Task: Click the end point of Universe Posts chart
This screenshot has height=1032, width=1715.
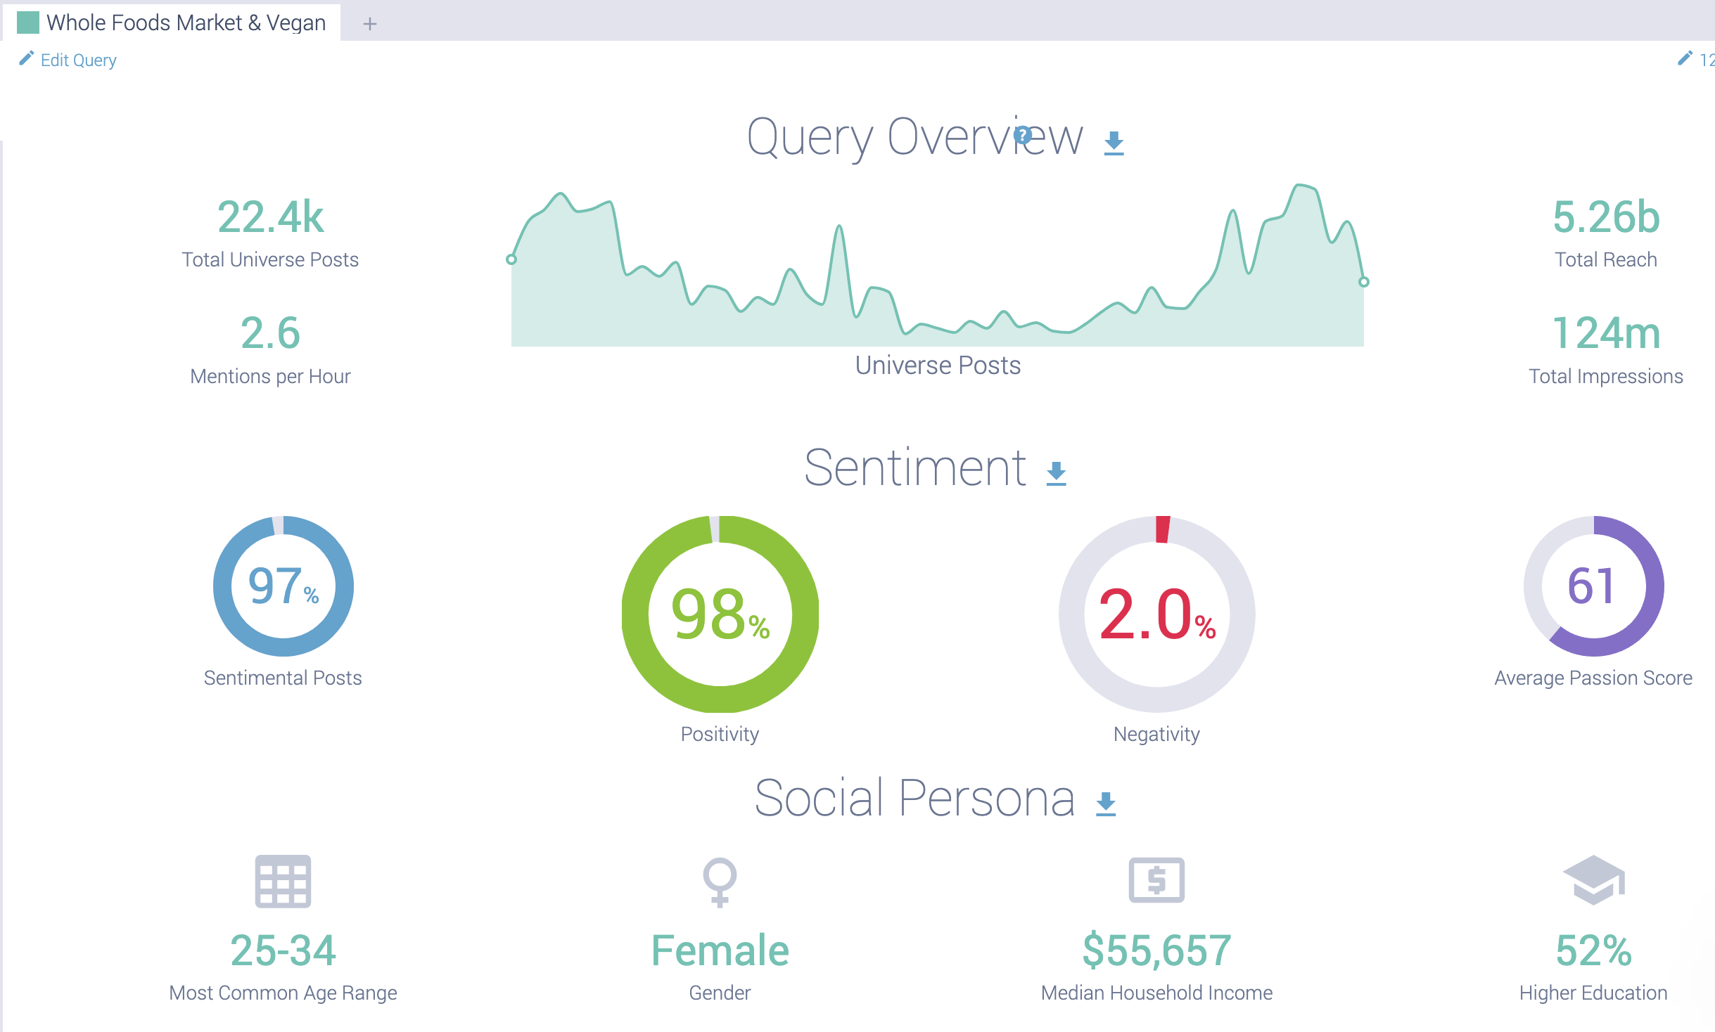Action: [x=1363, y=282]
